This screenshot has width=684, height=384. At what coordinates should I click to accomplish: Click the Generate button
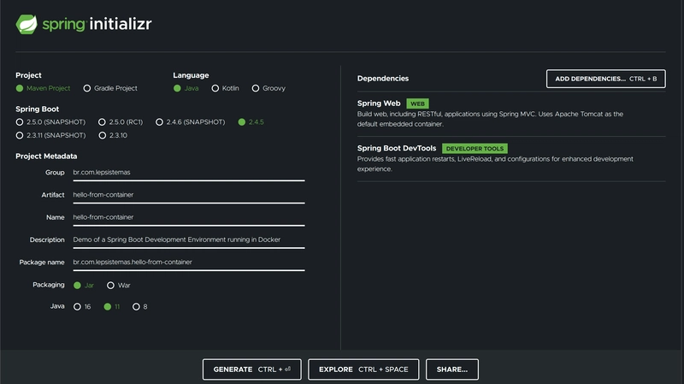tap(252, 369)
